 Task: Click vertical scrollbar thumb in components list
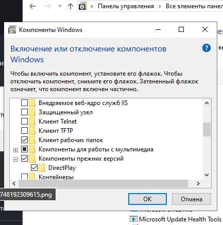tap(207, 129)
